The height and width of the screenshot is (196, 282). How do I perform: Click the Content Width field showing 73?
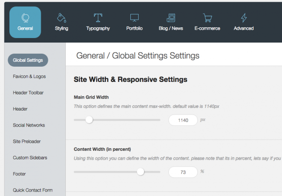183,172
